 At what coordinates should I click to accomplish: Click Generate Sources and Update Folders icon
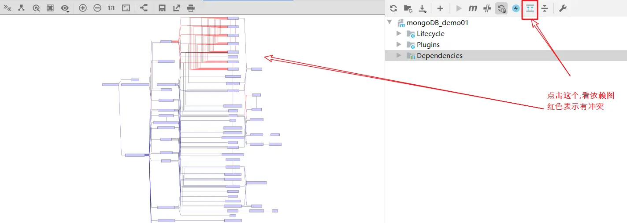click(x=408, y=8)
